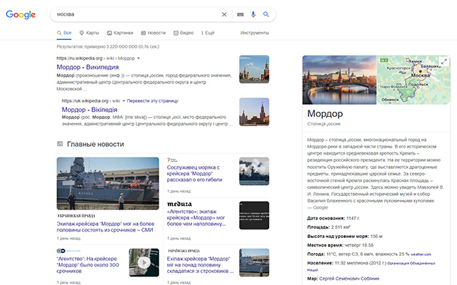Click the Площадь fact row
The image size is (457, 285).
click(x=328, y=227)
